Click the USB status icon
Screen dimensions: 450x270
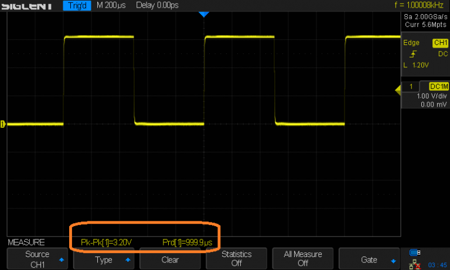[416, 252]
